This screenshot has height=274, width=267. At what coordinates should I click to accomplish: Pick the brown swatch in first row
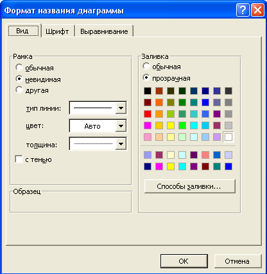tap(159, 91)
